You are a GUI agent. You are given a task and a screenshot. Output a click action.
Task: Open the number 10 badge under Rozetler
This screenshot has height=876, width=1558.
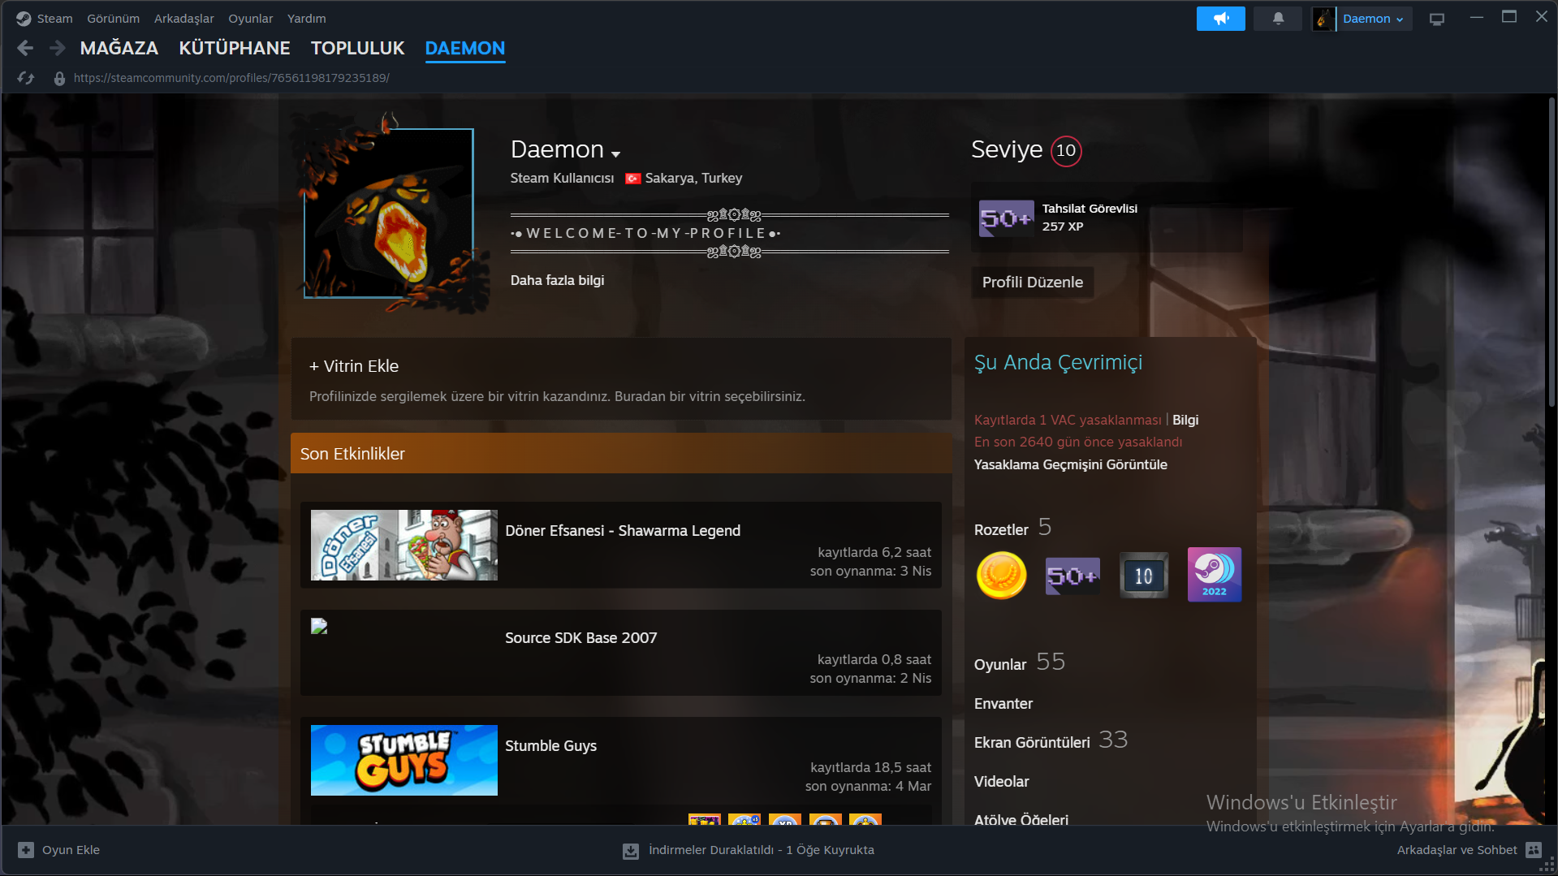1144,576
